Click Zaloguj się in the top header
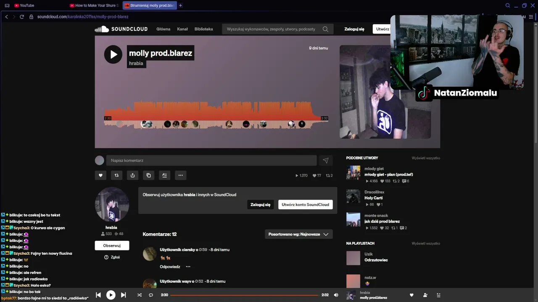Image resolution: width=538 pixels, height=302 pixels. 354,29
